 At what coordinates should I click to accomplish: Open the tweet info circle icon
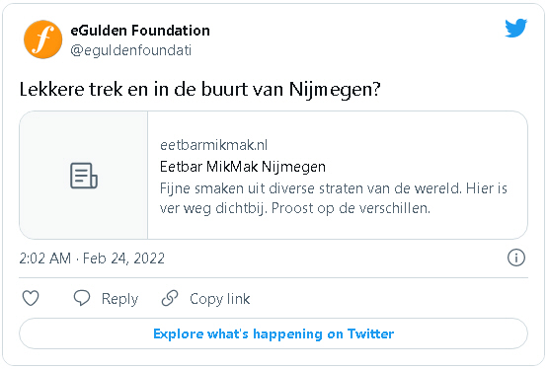click(x=515, y=258)
